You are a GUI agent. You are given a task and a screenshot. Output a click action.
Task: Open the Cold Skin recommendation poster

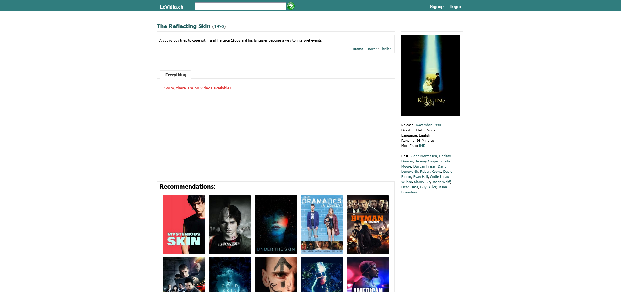tap(230, 275)
